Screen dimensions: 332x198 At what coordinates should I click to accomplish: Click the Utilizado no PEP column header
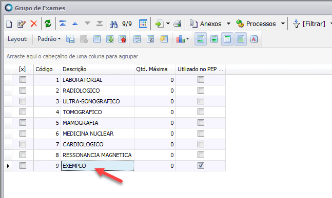(x=201, y=69)
